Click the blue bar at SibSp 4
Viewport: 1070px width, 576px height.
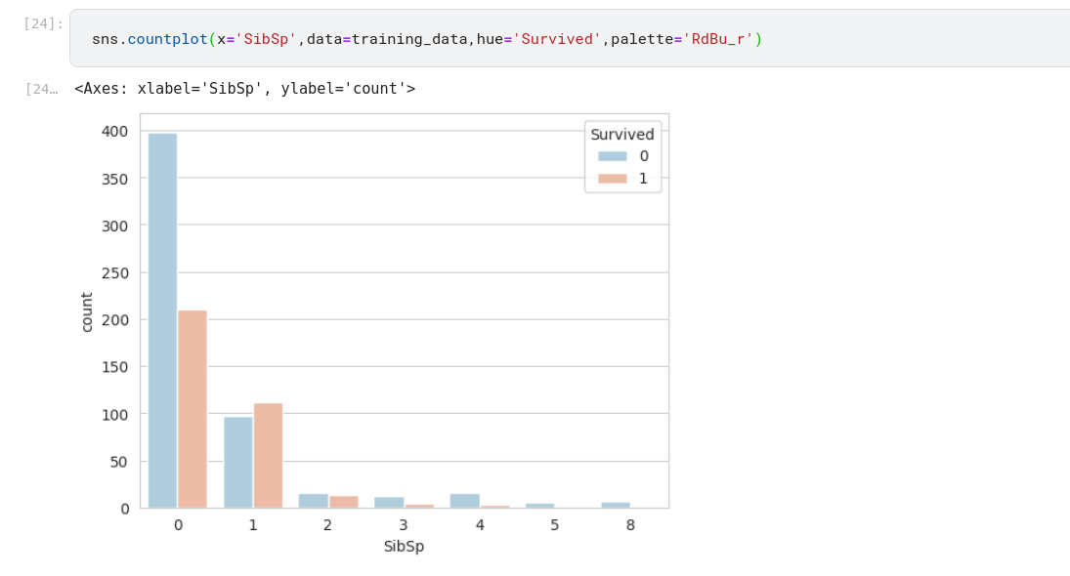click(x=465, y=501)
